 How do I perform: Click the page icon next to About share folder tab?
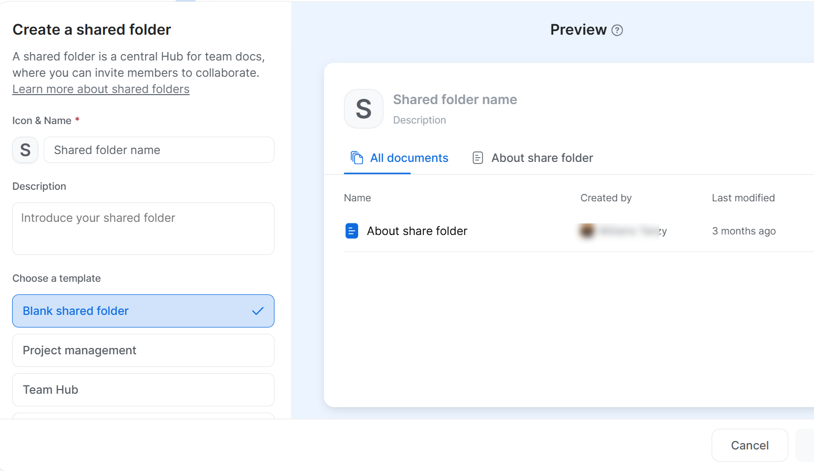(477, 157)
